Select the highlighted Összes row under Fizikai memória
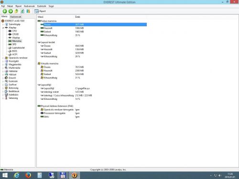This screenshot has width=239, height=179. click(x=93, y=24)
